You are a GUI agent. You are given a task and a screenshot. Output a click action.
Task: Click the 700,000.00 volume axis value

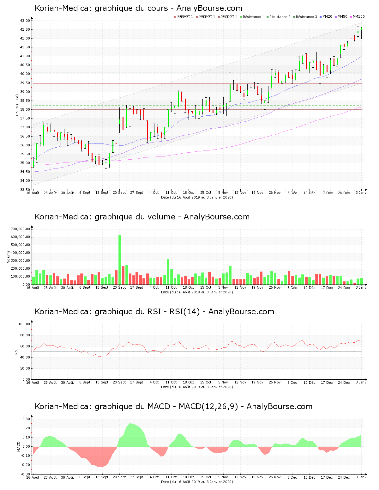[x=20, y=229]
